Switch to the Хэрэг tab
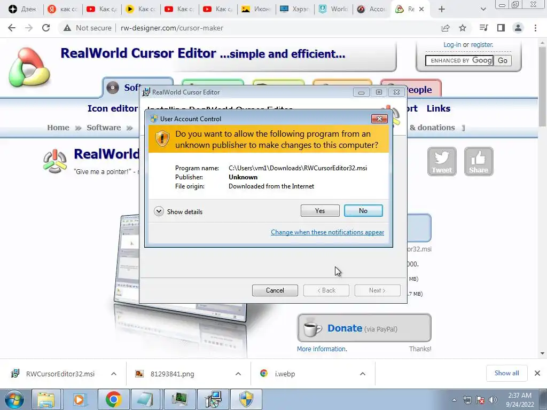Viewport: 547px width, 410px height. coord(295,9)
